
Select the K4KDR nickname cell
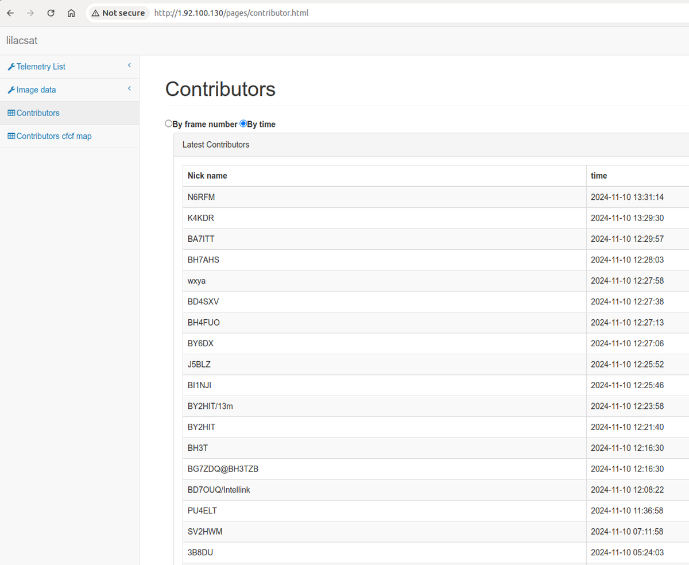(x=385, y=218)
